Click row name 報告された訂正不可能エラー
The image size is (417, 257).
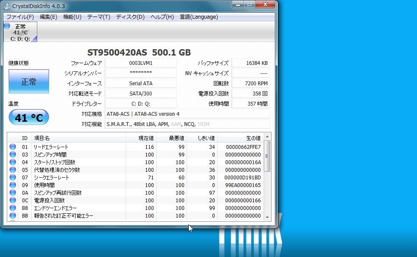point(64,216)
